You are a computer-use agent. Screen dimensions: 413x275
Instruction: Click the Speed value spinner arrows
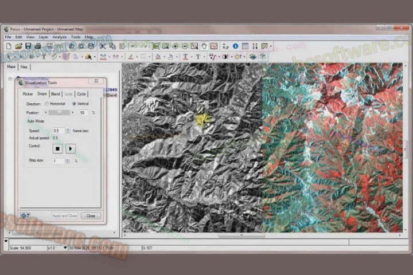pos(68,131)
